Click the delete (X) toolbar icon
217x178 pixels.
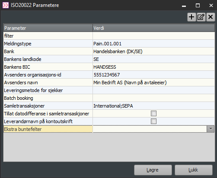[211, 17]
